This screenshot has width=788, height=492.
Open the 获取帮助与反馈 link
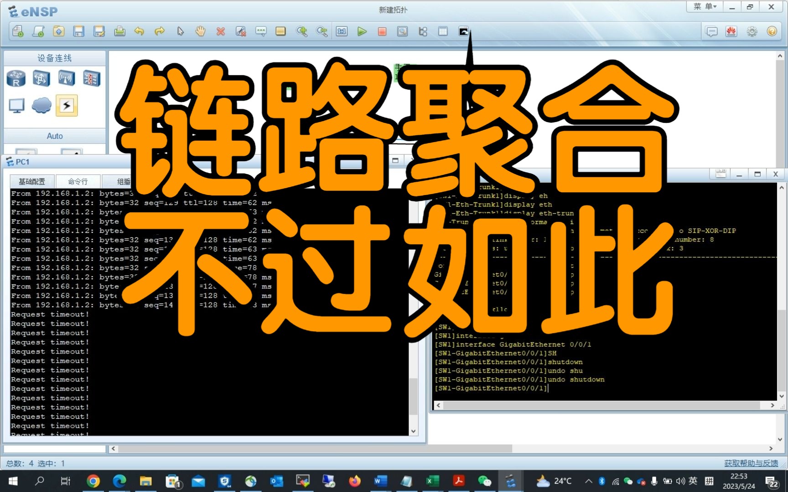[x=751, y=463]
